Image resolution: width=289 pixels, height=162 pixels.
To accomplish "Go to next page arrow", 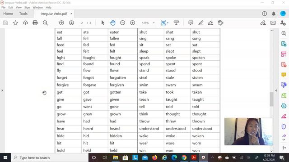I will point(71,23).
